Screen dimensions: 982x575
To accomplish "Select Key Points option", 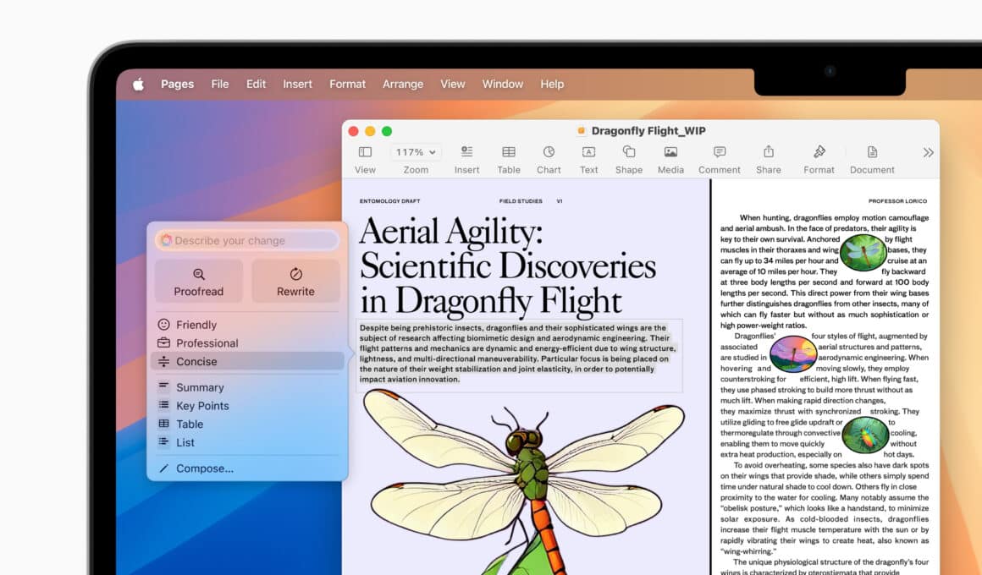I will point(247,405).
